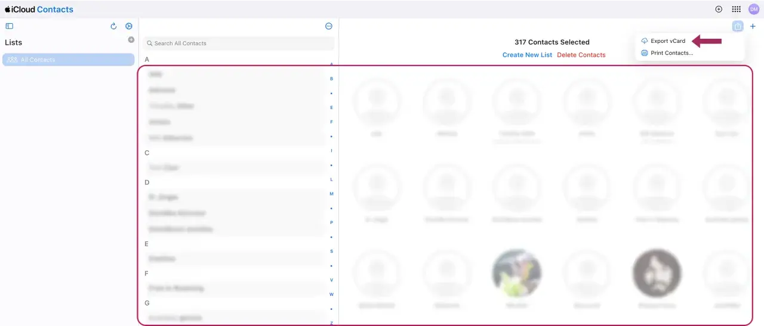Screen dimensions: 764x326
Task: Click the Lists heading in sidebar
Action: coord(13,43)
